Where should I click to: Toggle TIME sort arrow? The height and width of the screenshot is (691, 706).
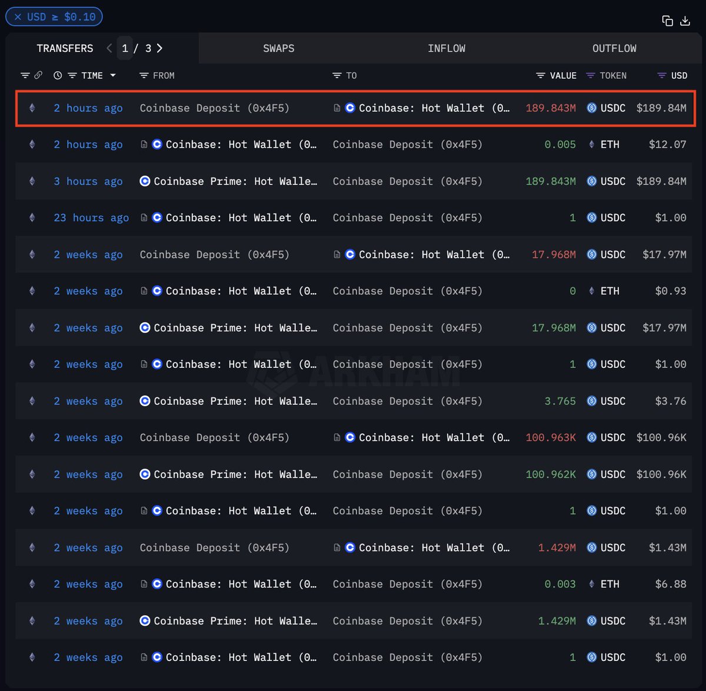coord(113,75)
